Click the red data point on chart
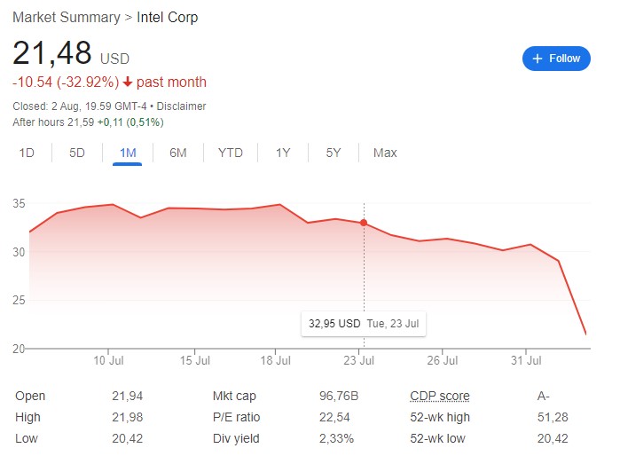Image resolution: width=620 pixels, height=456 pixels. [364, 223]
